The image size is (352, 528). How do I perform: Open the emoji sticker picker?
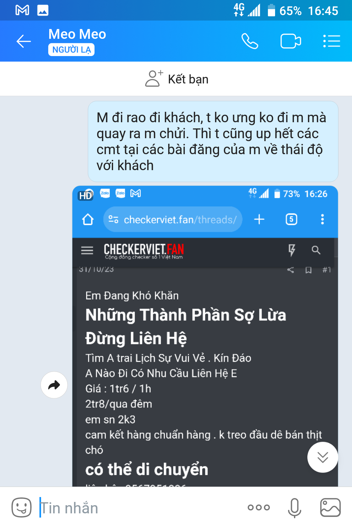coord(22,507)
